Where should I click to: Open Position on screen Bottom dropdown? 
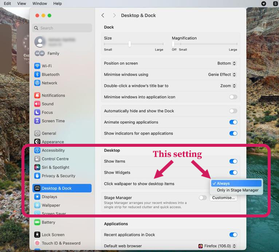click(x=227, y=63)
